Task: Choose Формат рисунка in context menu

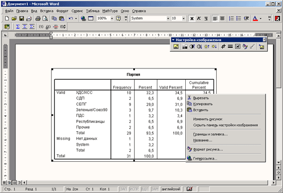Action: 225,149
